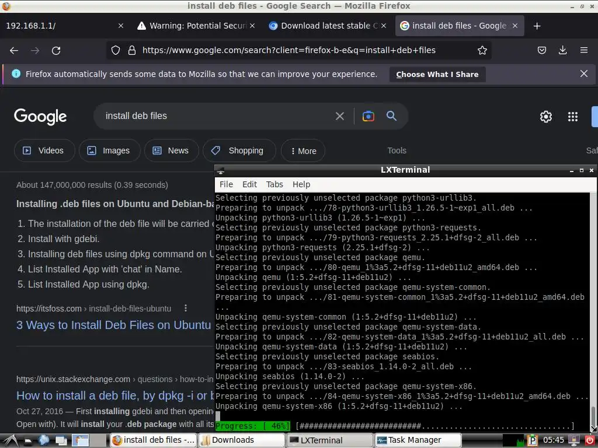Switch to the 192.168.1.1/ tab

(x=65, y=26)
